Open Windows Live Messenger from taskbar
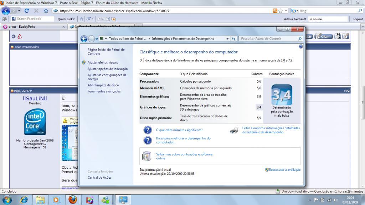Image resolution: width=365 pixels, height=205 pixels. [x=106, y=200]
